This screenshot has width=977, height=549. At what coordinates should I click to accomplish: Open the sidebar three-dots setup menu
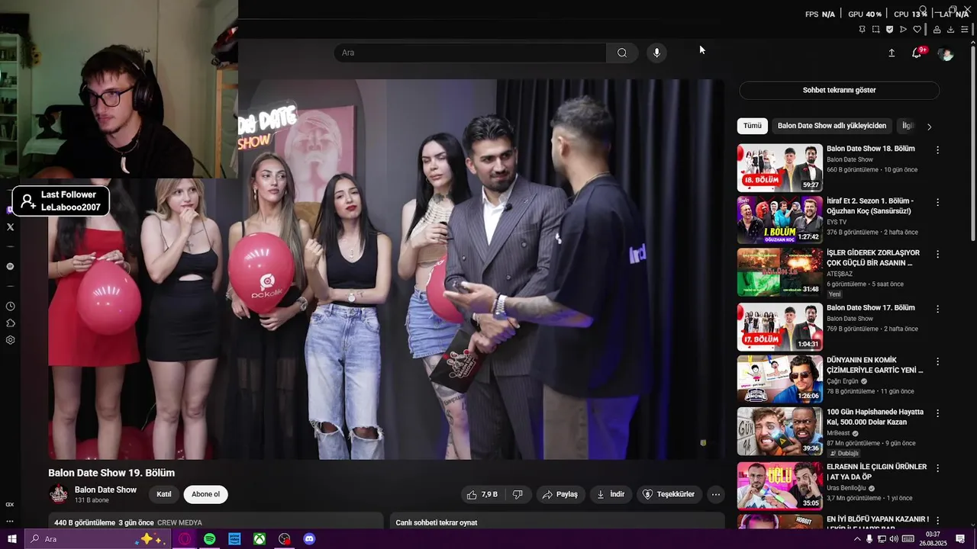(x=10, y=522)
